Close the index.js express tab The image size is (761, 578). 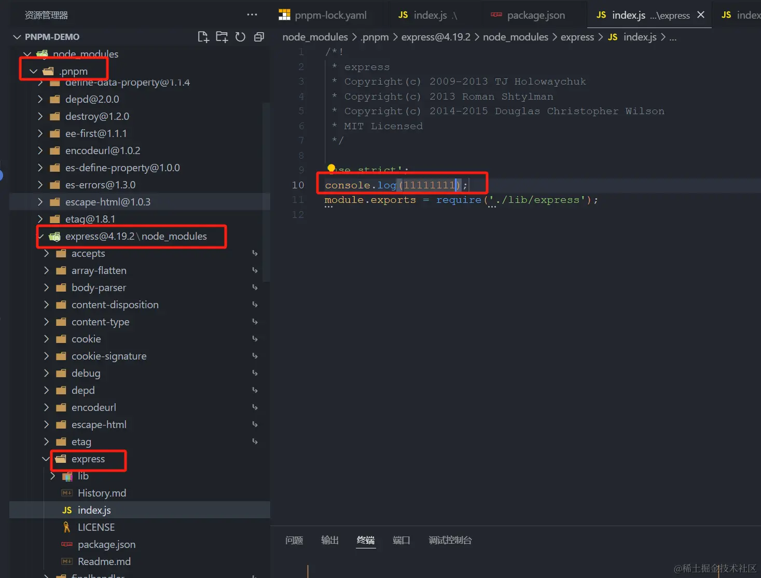[701, 15]
